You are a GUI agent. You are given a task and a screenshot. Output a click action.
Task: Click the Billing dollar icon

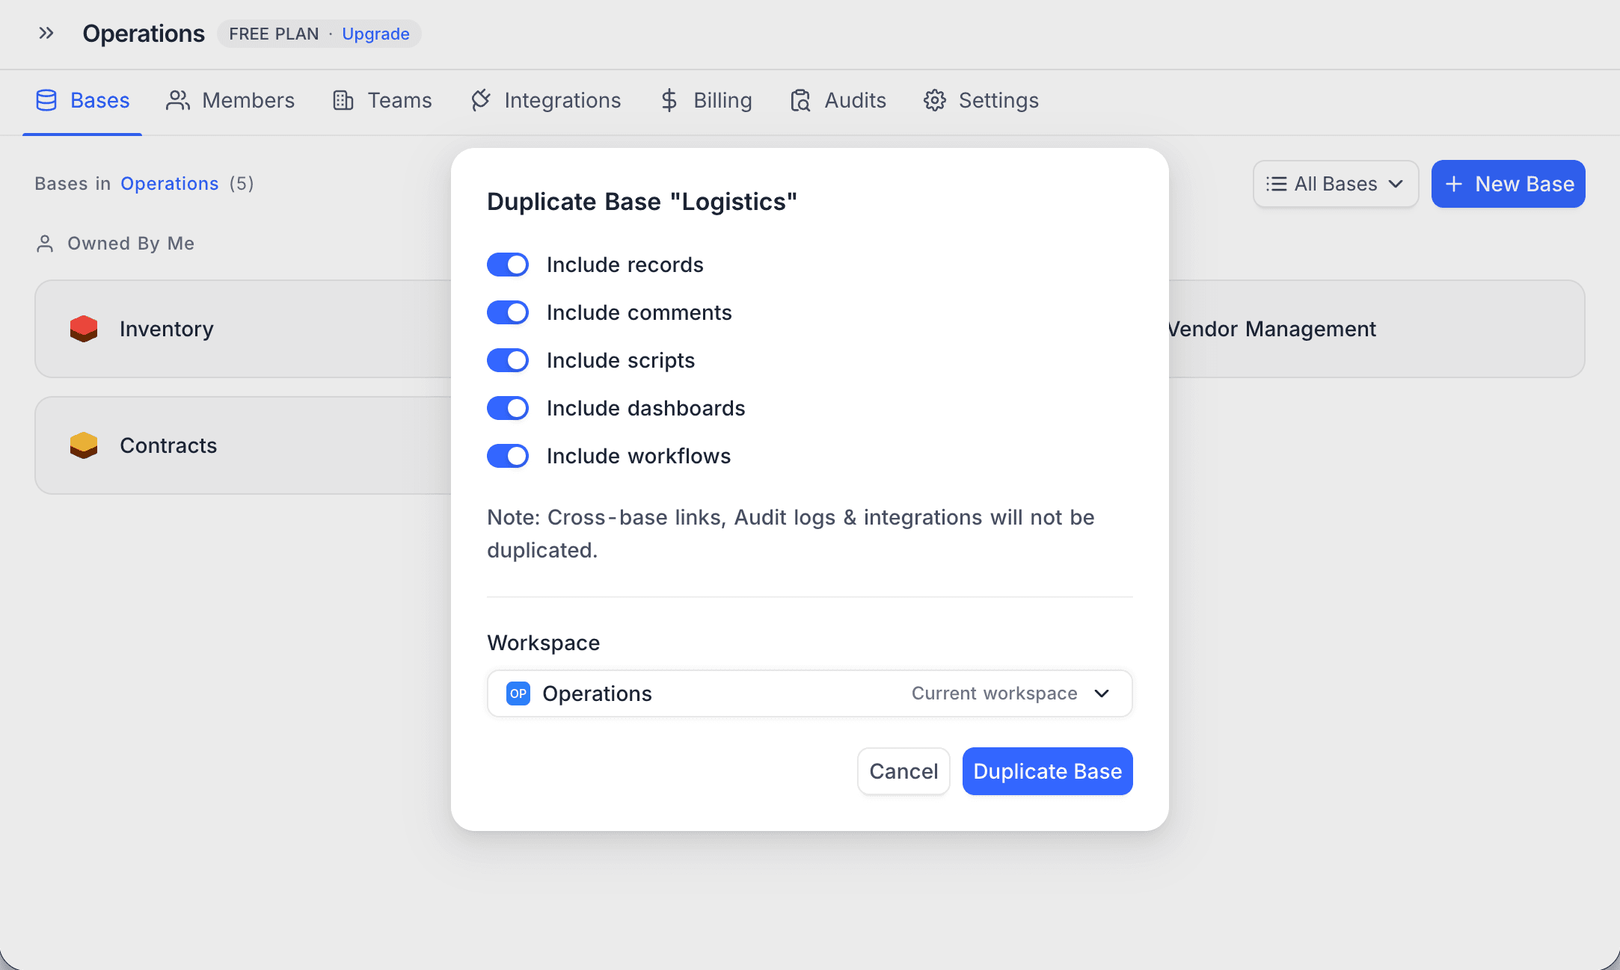coord(669,100)
